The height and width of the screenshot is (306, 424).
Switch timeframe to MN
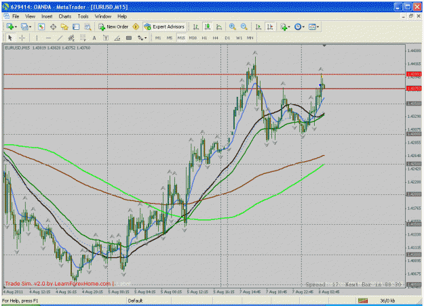[x=250, y=38]
